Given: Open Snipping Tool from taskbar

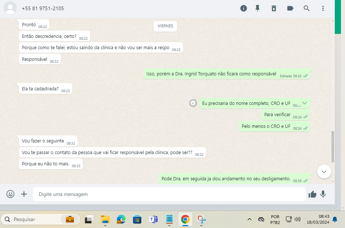Looking at the screenshot, I should tap(201, 219).
